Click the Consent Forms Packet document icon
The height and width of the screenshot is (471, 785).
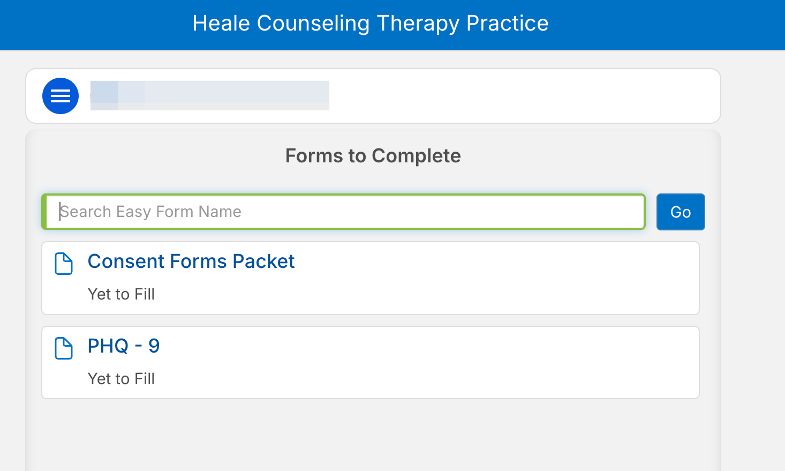pyautogui.click(x=64, y=264)
